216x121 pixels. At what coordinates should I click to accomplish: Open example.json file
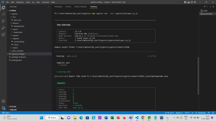(19, 26)
